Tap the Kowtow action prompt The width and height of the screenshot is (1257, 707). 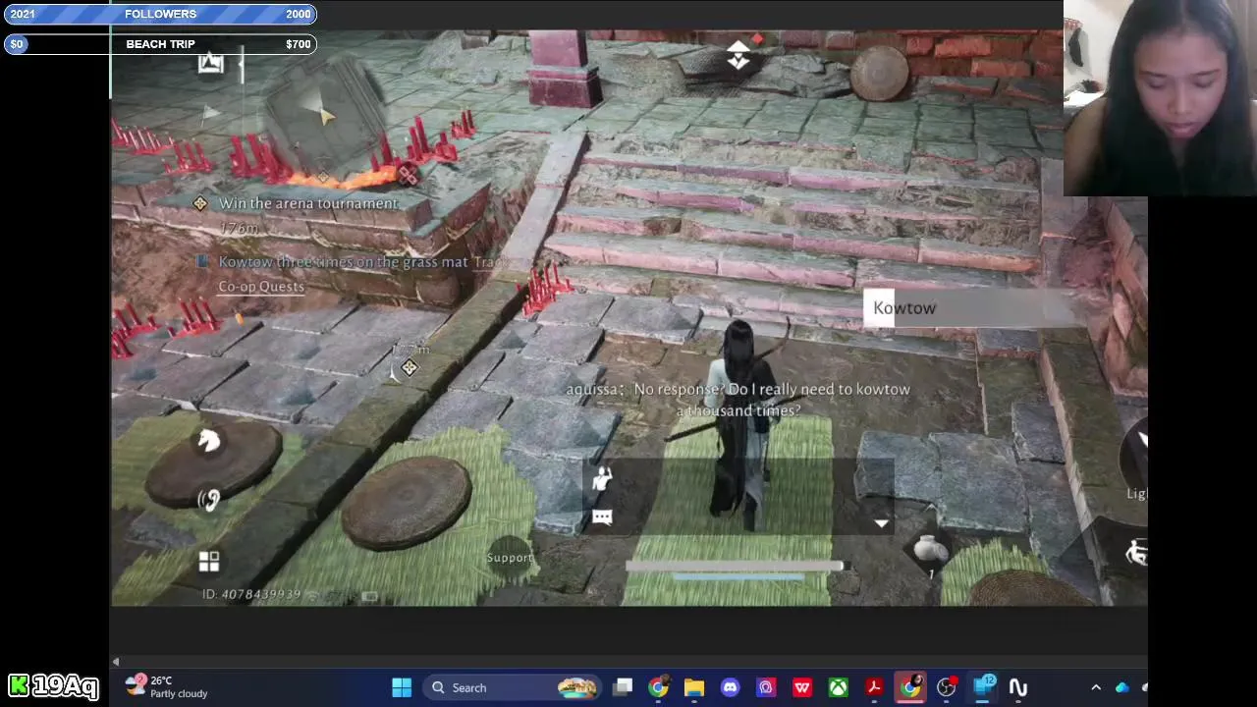(968, 307)
